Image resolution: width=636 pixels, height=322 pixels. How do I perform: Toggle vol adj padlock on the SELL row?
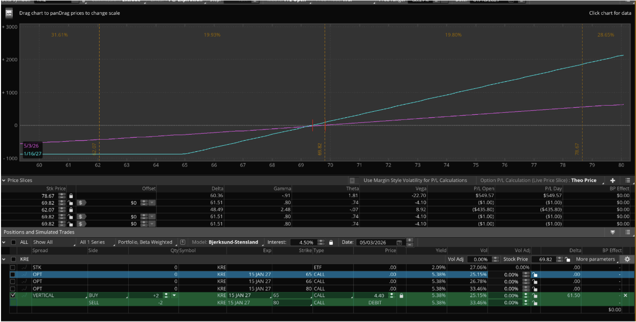[535, 302]
